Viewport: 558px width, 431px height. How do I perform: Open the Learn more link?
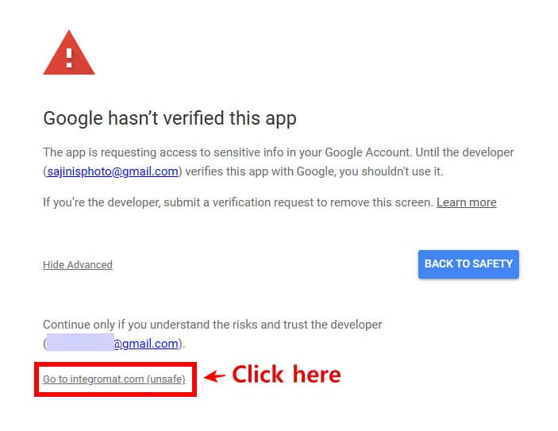(466, 202)
